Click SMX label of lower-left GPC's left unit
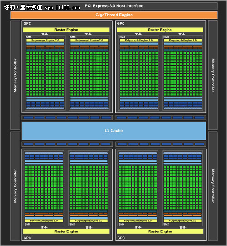The image size is (227, 246). coord(28,224)
